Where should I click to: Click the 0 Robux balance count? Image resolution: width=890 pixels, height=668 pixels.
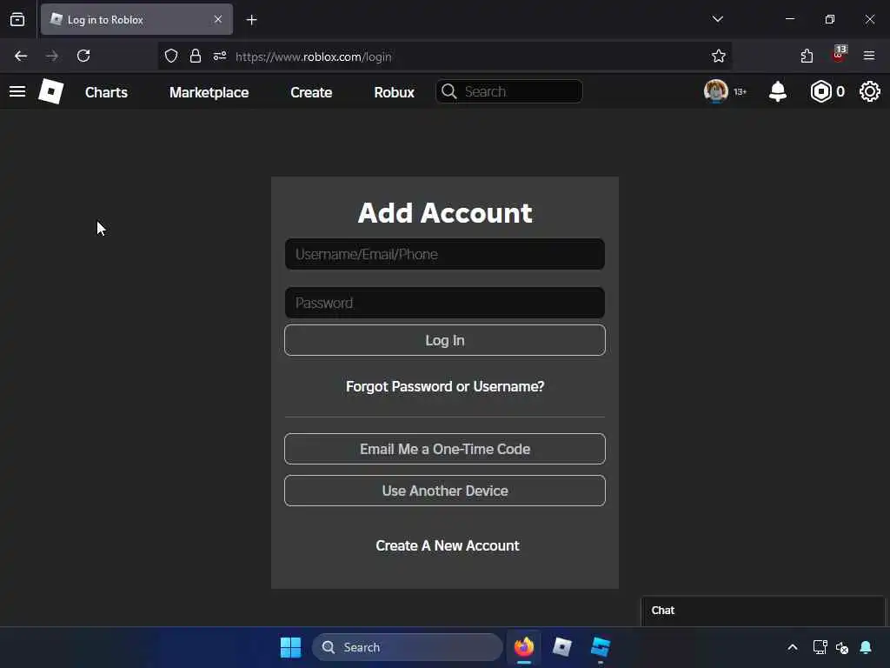click(x=840, y=91)
